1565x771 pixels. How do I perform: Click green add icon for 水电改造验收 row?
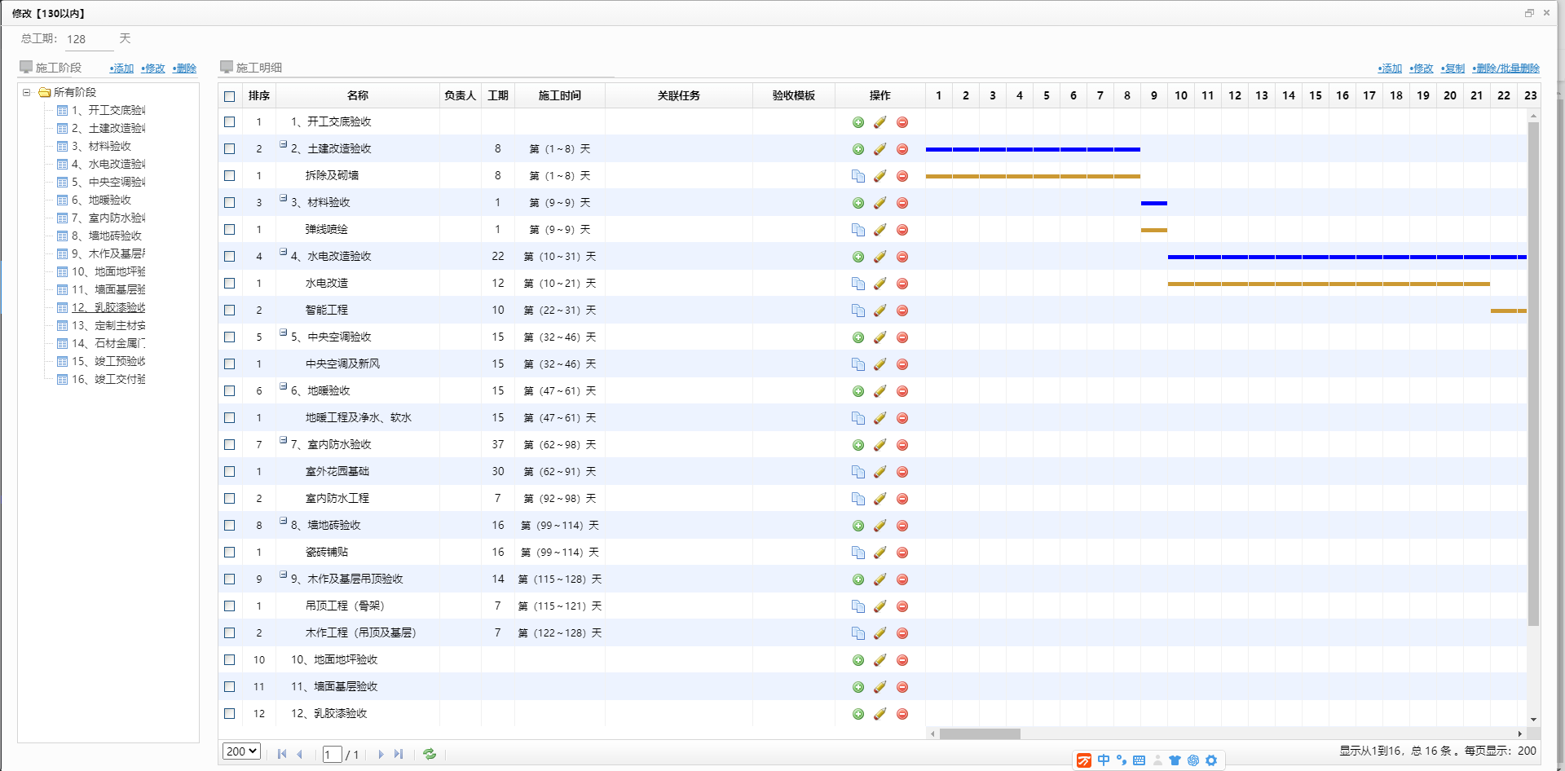(x=857, y=257)
